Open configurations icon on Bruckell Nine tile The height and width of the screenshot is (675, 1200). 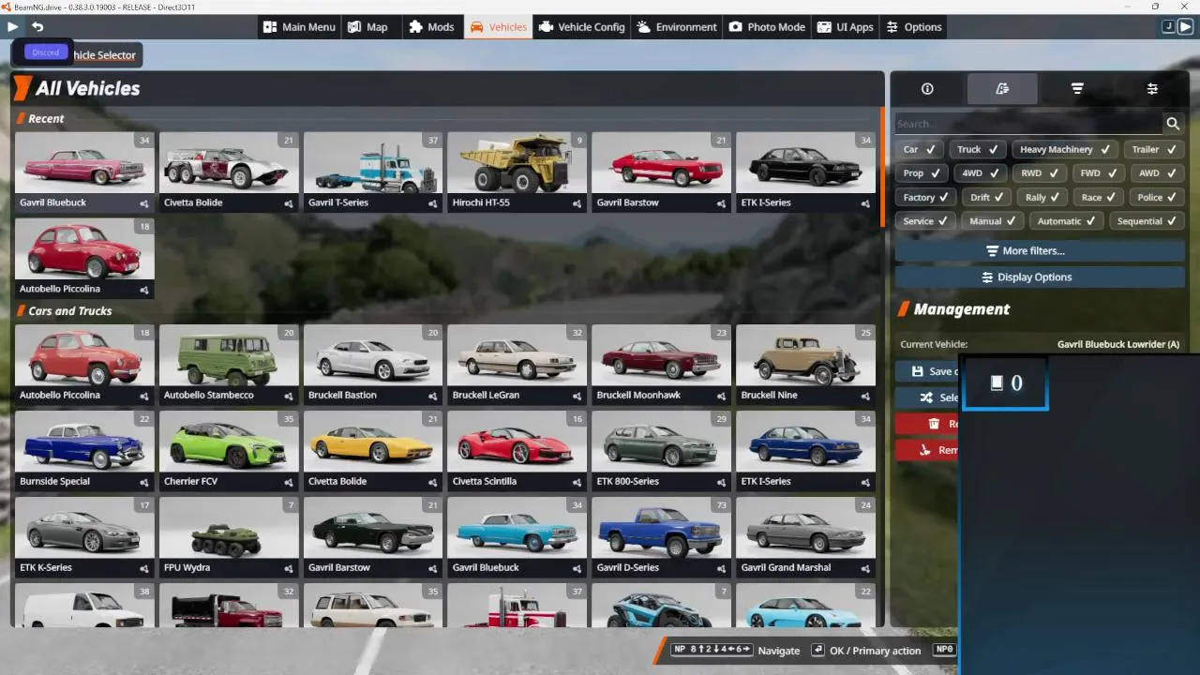(865, 396)
